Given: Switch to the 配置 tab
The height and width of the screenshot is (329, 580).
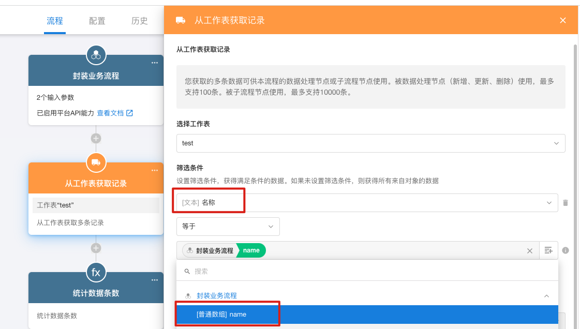Looking at the screenshot, I should tap(97, 21).
